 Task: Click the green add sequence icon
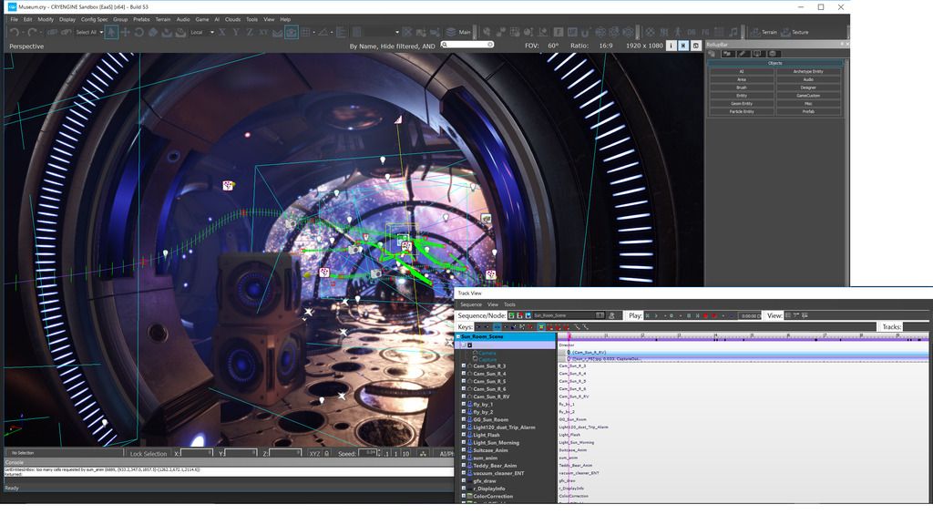511,315
